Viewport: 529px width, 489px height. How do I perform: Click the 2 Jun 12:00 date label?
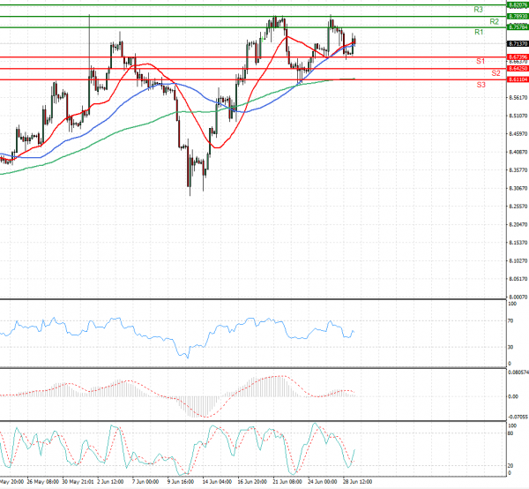click(x=110, y=481)
